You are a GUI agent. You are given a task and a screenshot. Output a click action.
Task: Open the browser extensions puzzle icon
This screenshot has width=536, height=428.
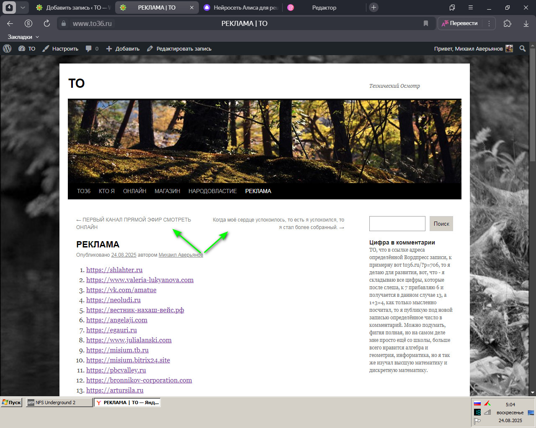(x=508, y=23)
